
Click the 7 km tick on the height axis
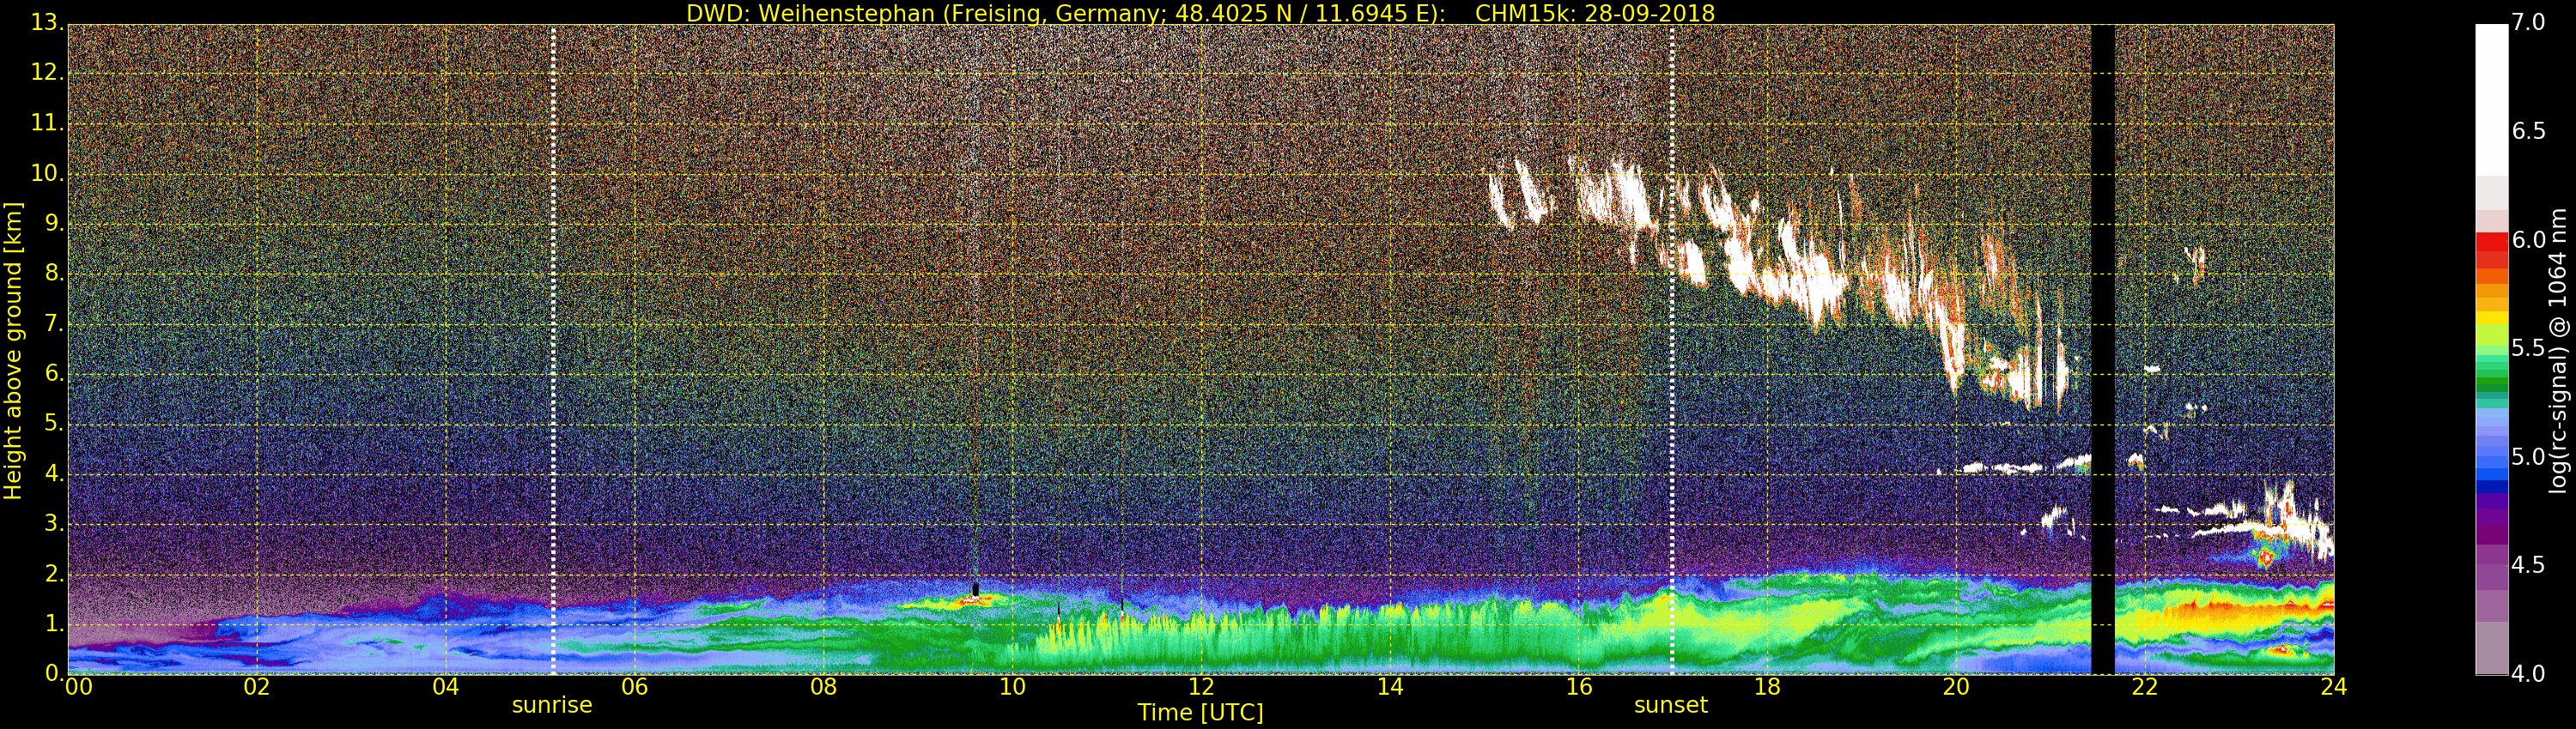[55, 323]
